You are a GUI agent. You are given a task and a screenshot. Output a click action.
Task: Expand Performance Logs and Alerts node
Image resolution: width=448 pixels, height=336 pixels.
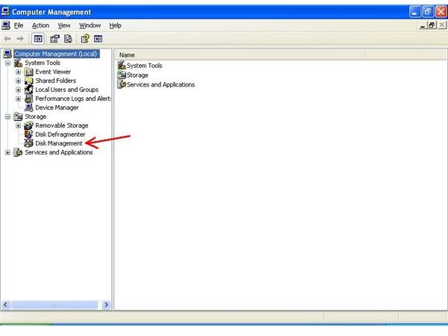pos(18,99)
